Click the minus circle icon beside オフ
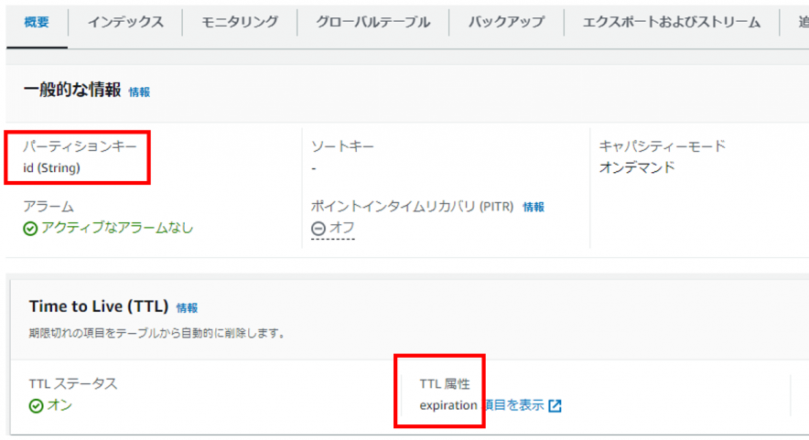This screenshot has width=809, height=440. pos(318,229)
